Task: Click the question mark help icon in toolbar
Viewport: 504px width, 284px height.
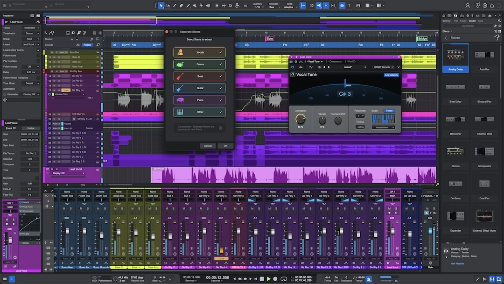Action: point(349,6)
